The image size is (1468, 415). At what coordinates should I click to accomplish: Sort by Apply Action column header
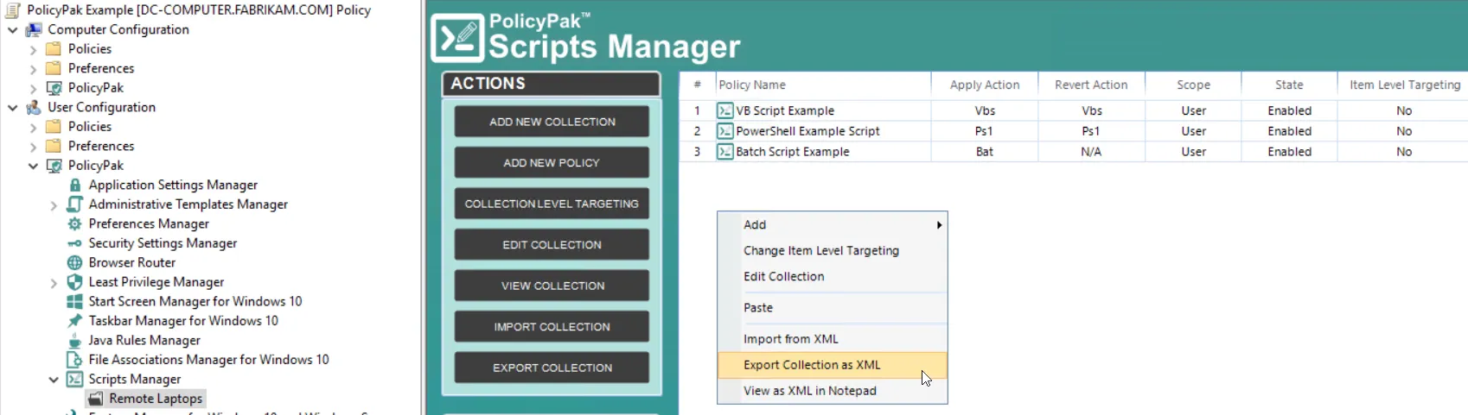click(985, 85)
